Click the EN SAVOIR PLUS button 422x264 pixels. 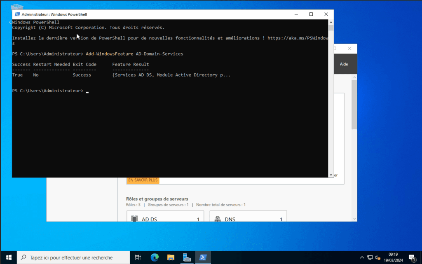point(143,180)
